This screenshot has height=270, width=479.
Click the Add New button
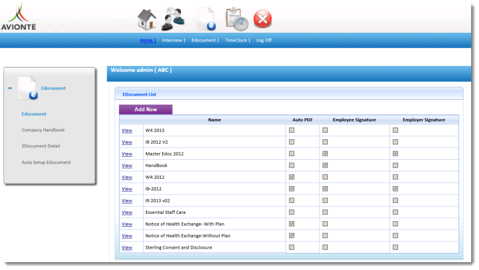146,109
